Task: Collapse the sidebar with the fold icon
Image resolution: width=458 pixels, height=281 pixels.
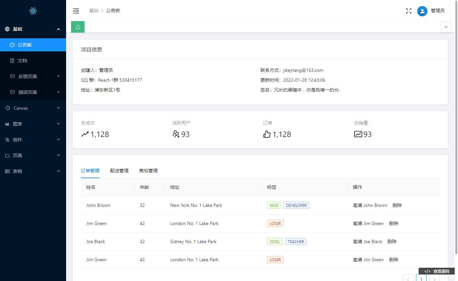Action: 76,11
